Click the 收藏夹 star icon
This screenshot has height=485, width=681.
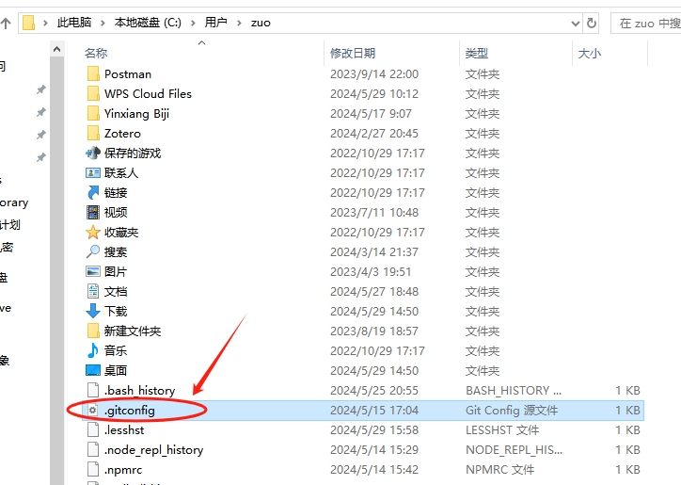click(93, 233)
